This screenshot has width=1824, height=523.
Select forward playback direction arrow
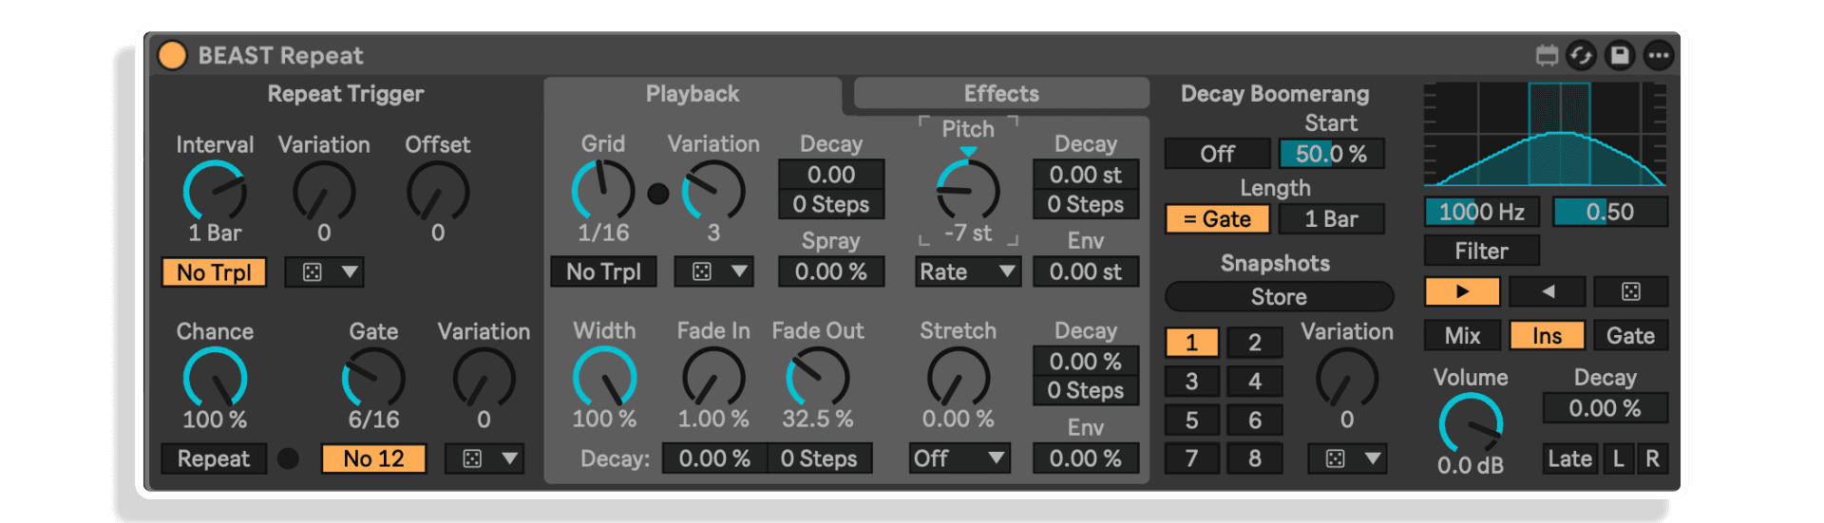(1462, 291)
